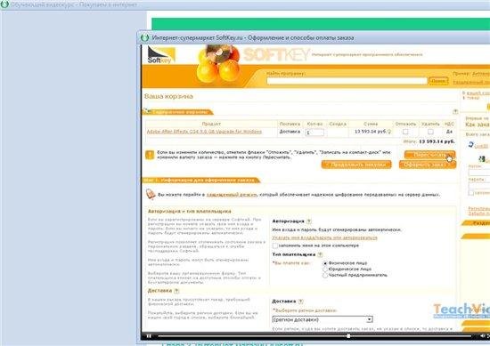
Task: Click the help icon next to the price 13 593.14 руб.
Action: pyautogui.click(x=389, y=132)
